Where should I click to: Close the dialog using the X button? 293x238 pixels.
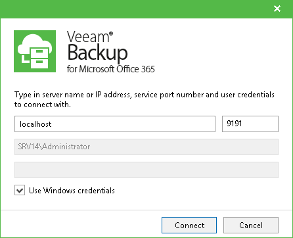[x=277, y=9]
